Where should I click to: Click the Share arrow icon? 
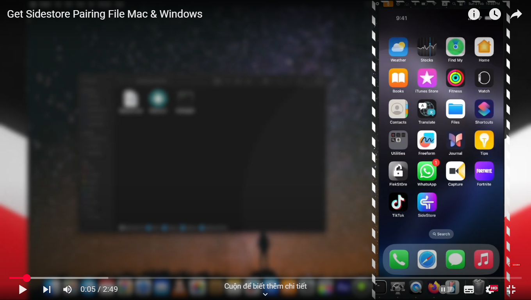516,15
